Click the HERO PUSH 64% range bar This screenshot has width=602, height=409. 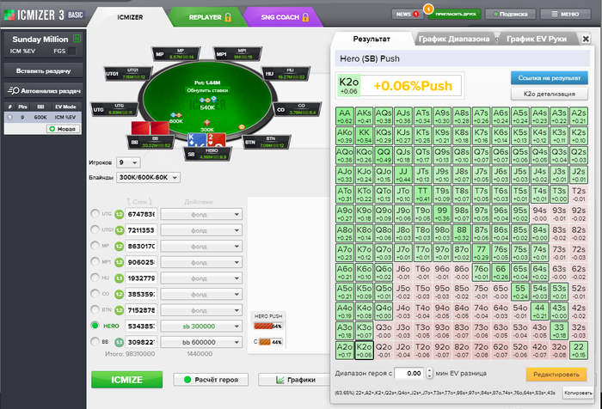tap(268, 327)
